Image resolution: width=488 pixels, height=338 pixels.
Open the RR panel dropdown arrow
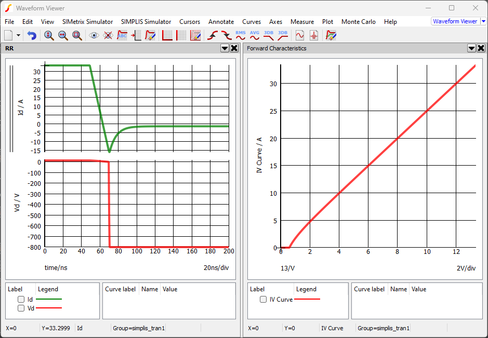[225, 48]
